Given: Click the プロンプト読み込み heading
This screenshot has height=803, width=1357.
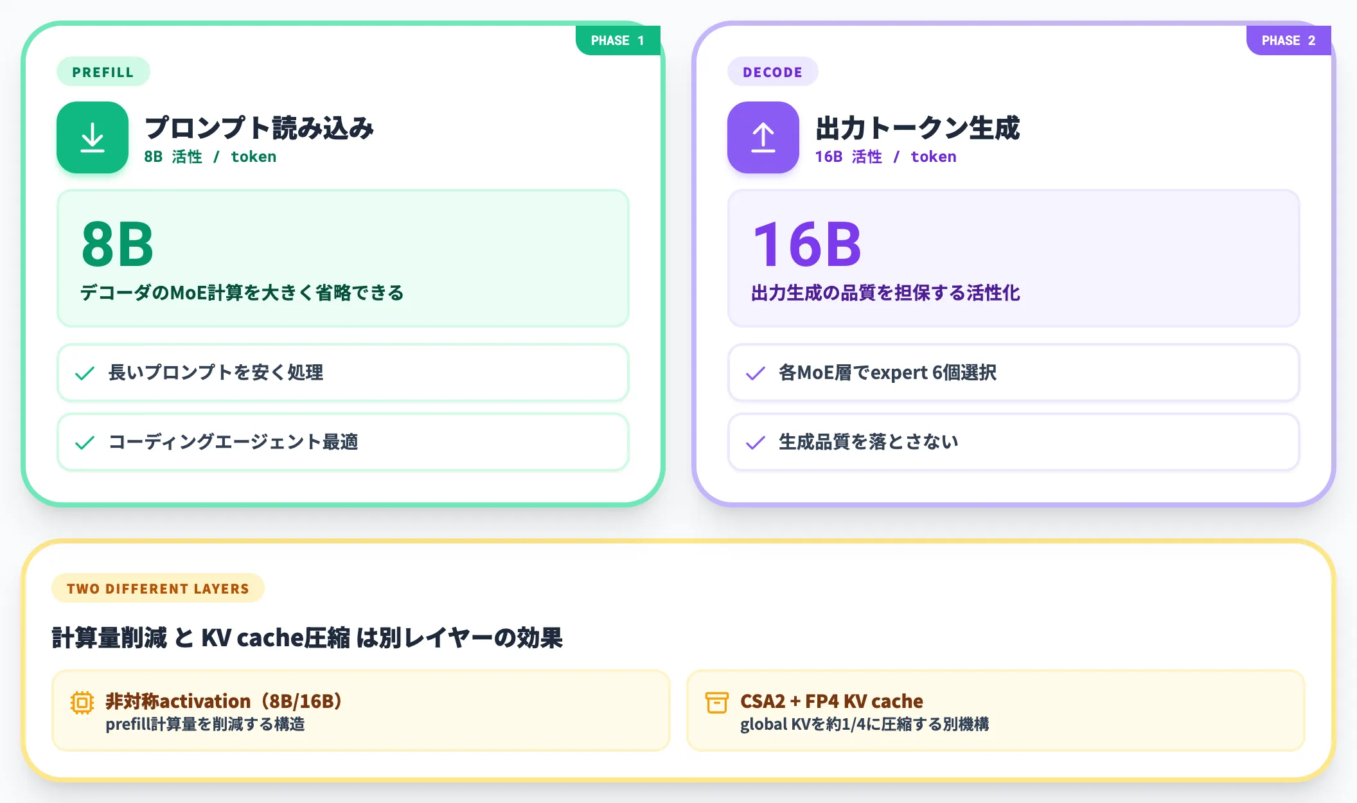Looking at the screenshot, I should tap(260, 128).
